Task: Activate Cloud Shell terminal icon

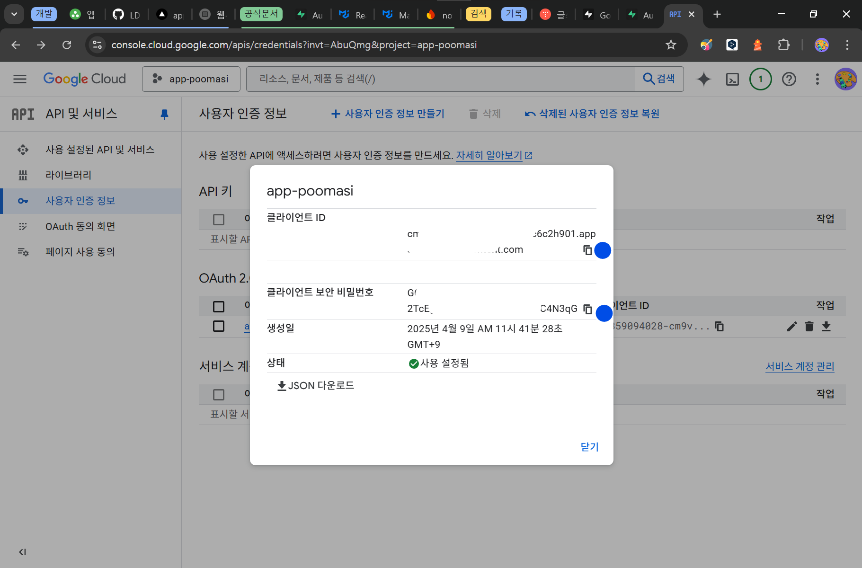Action: 732,79
